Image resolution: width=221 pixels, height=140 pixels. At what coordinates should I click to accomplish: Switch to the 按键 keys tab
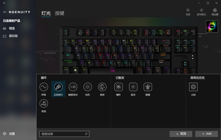(x=60, y=13)
